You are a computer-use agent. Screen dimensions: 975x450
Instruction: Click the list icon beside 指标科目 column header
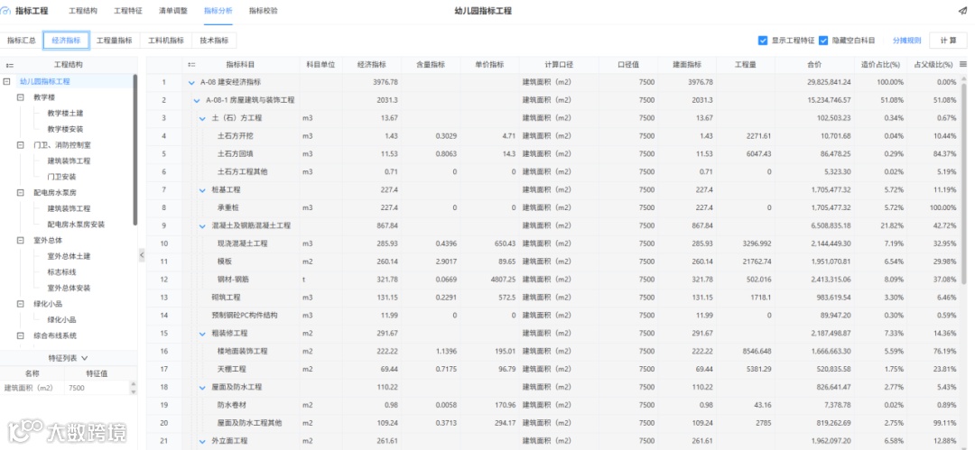191,65
